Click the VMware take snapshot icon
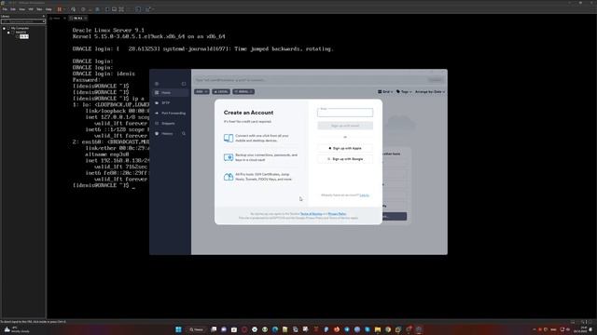Image resolution: width=597 pixels, height=335 pixels. pos(83,9)
